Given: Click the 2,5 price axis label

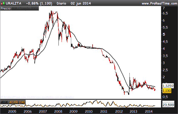Looking at the screenshot, I should [x=165, y=70].
